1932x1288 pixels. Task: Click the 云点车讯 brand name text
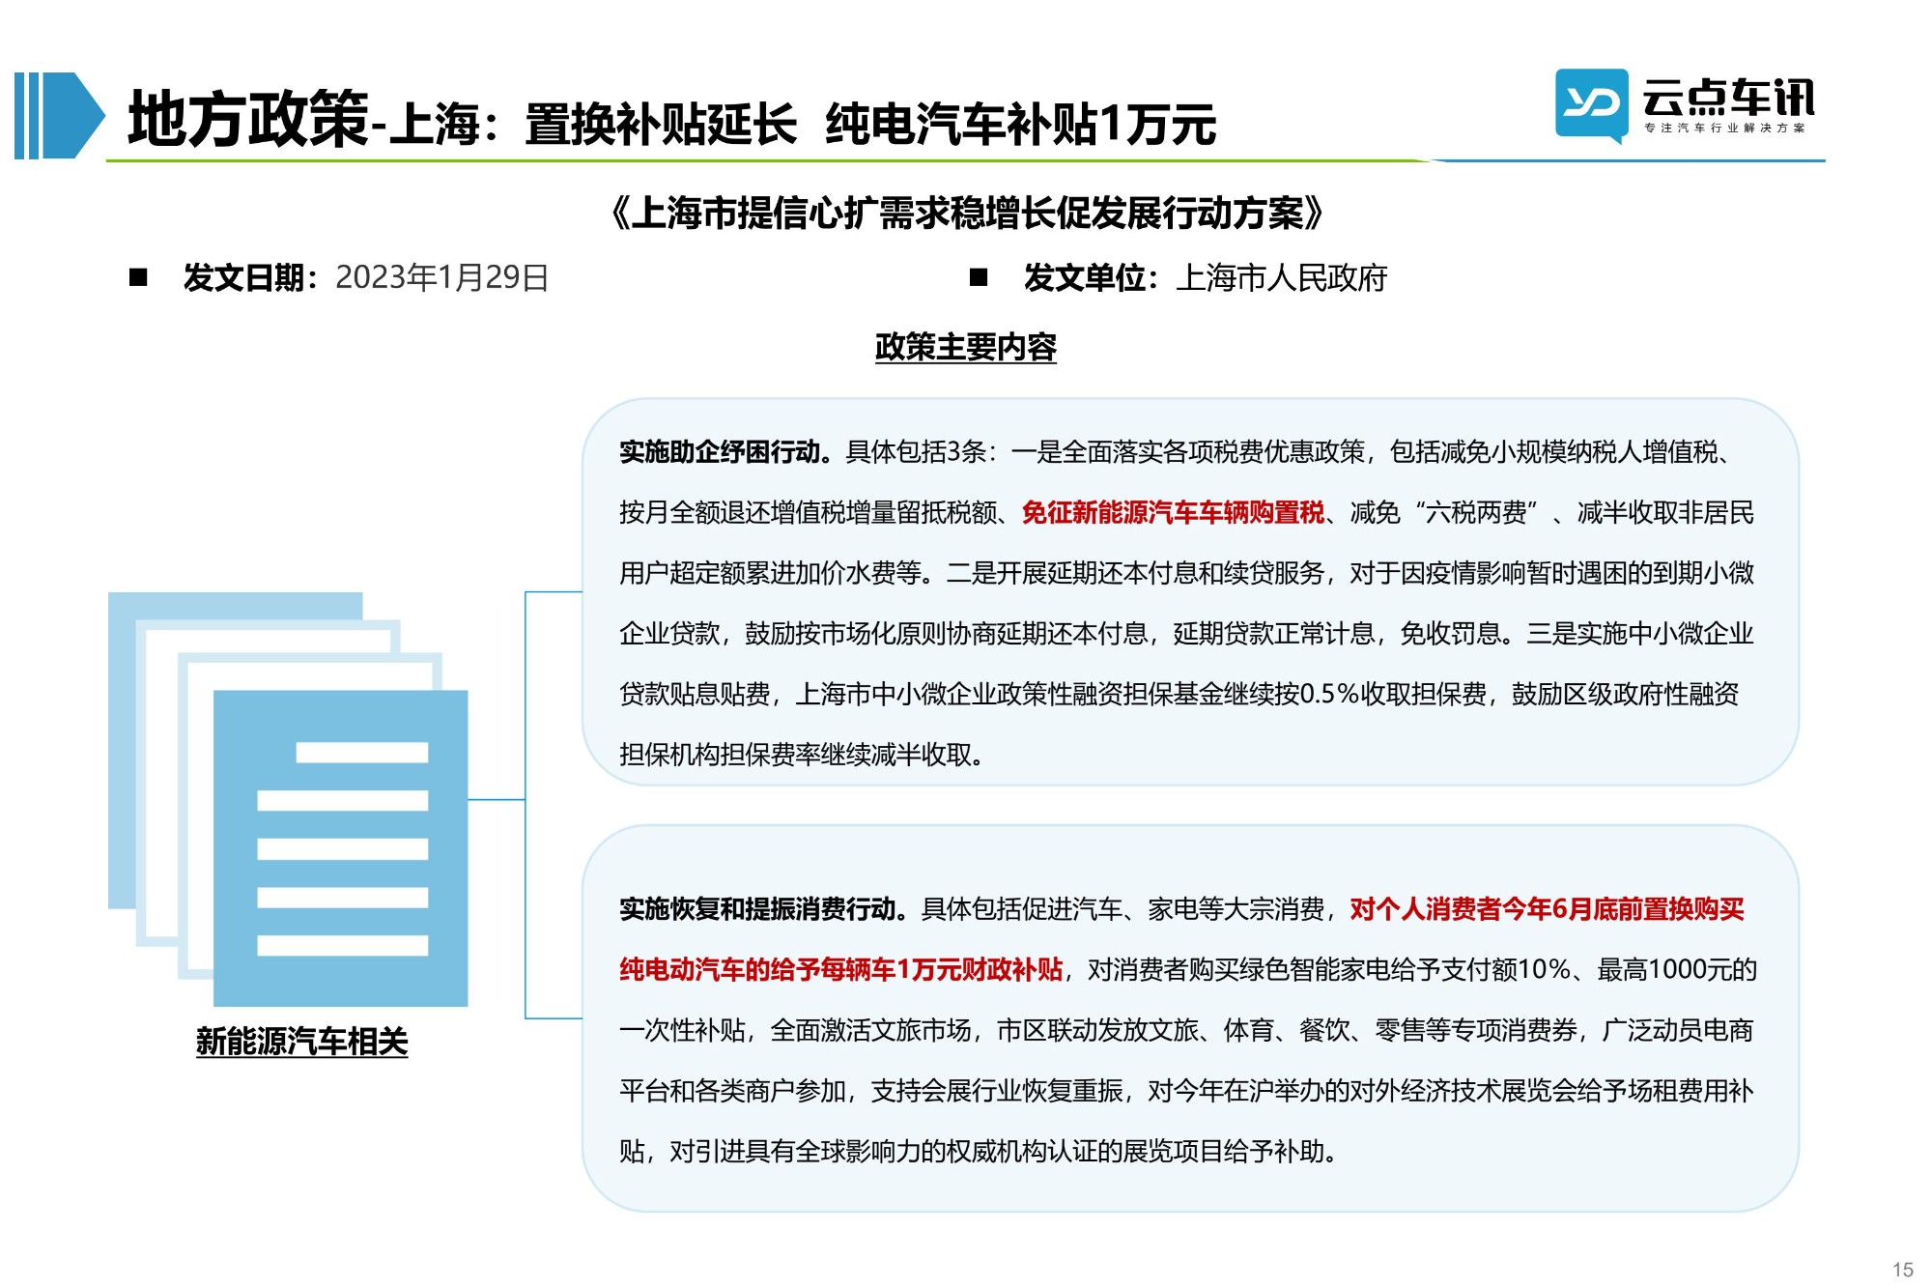[x=1728, y=97]
